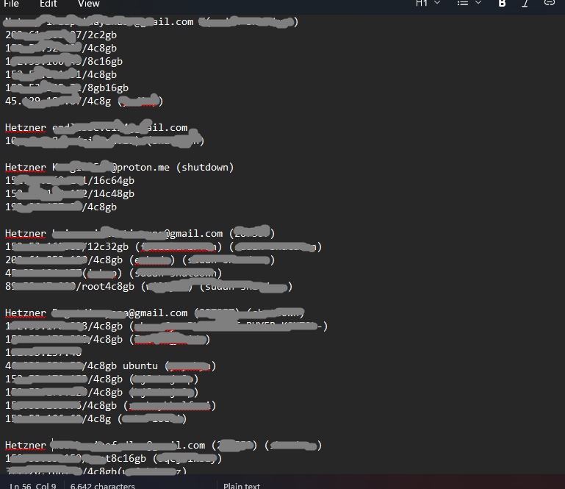
Task: Click the line ending in /16c64gb
Action: click(x=70, y=180)
